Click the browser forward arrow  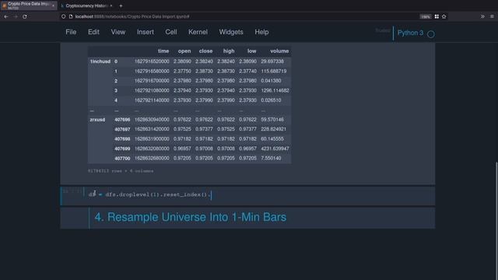point(16,16)
